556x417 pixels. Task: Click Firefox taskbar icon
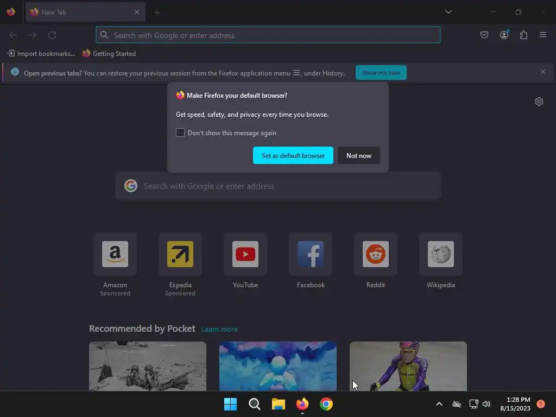(302, 404)
